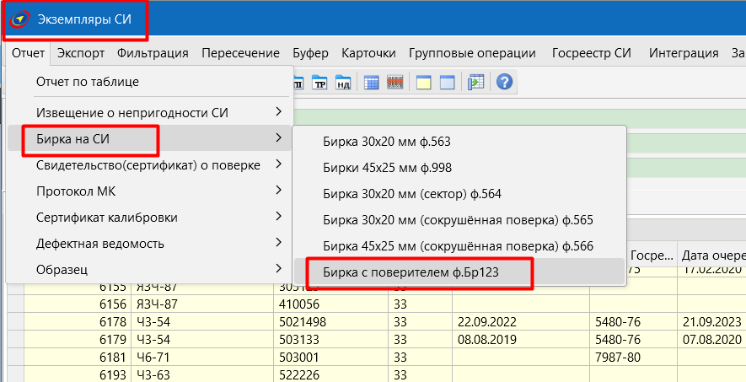The width and height of the screenshot is (746, 382).
Task: Select table cell 6193
Action: pyautogui.click(x=78, y=375)
